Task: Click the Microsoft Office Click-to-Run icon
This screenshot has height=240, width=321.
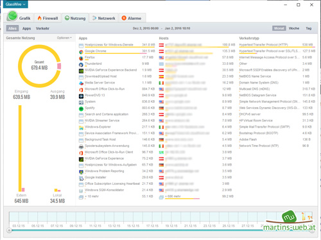Action: point(81,90)
